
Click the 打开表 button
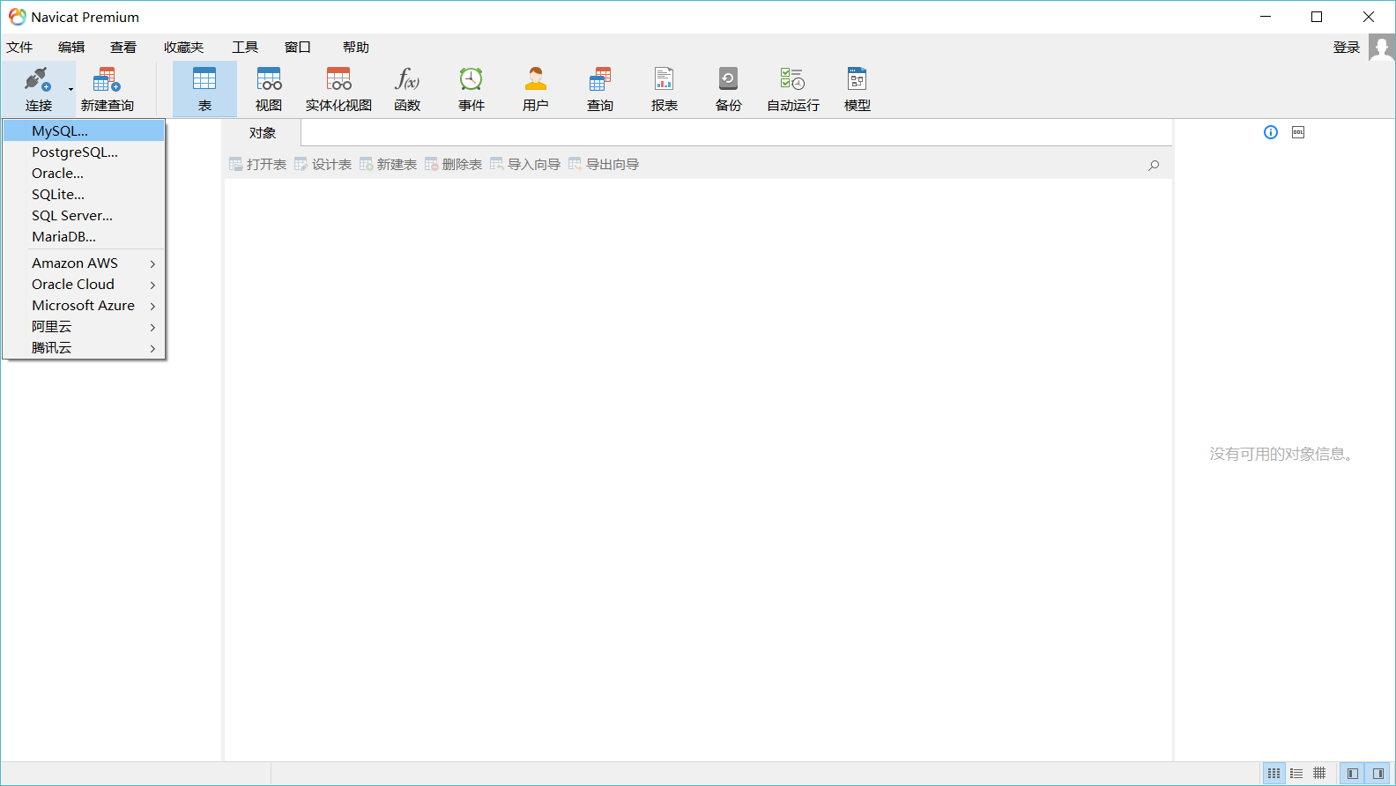tap(257, 165)
